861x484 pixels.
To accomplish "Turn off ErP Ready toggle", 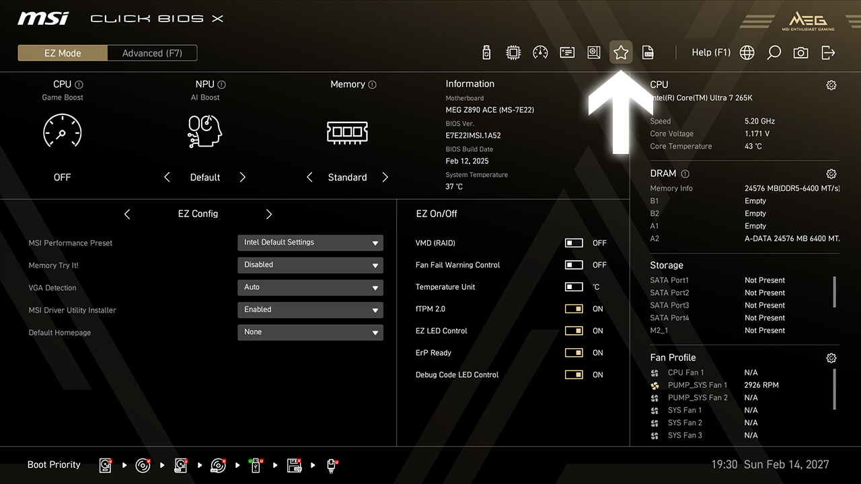I will coord(574,353).
